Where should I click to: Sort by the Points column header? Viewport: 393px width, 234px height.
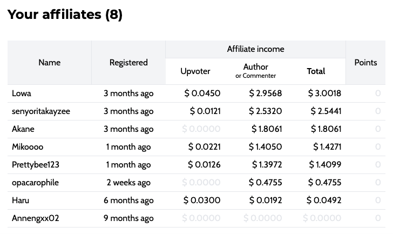(365, 63)
